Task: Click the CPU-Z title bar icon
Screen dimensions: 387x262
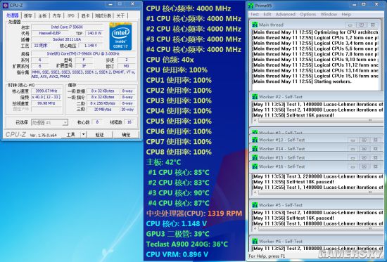Action: tap(6, 5)
